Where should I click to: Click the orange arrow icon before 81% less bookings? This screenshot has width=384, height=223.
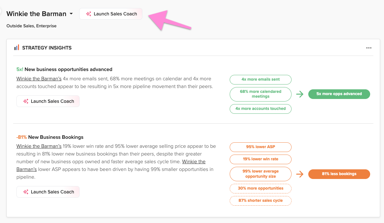tap(300, 174)
